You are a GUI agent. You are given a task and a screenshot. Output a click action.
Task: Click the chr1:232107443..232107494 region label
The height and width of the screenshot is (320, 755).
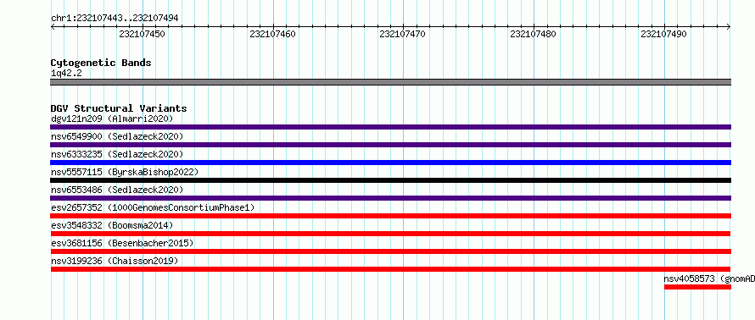[115, 19]
